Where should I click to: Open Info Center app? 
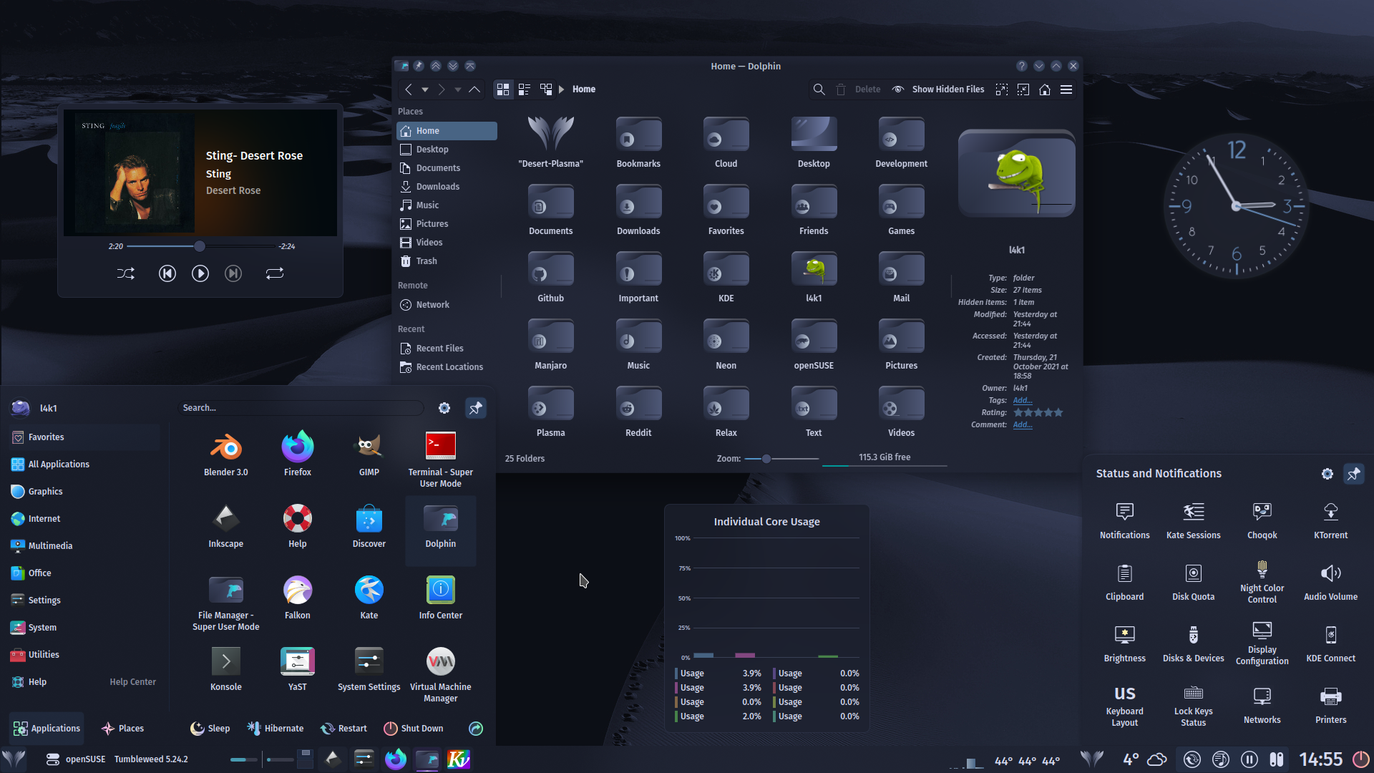point(440,597)
